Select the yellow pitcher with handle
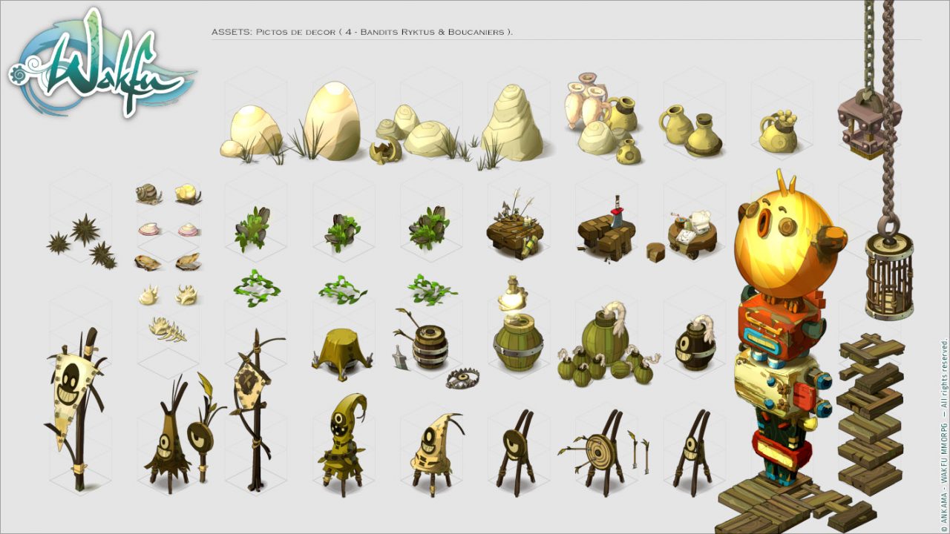Screen dimensions: 950x534 pos(675,125)
